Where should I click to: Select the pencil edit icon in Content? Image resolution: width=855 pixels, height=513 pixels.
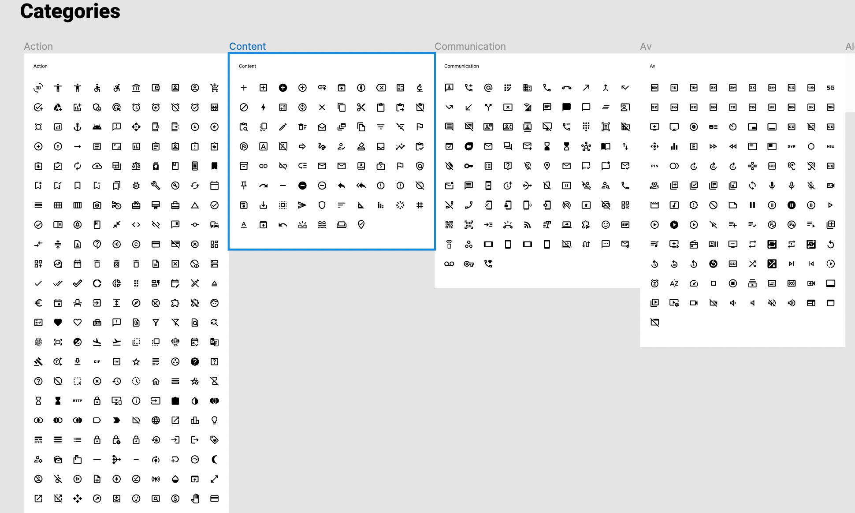coord(283,127)
